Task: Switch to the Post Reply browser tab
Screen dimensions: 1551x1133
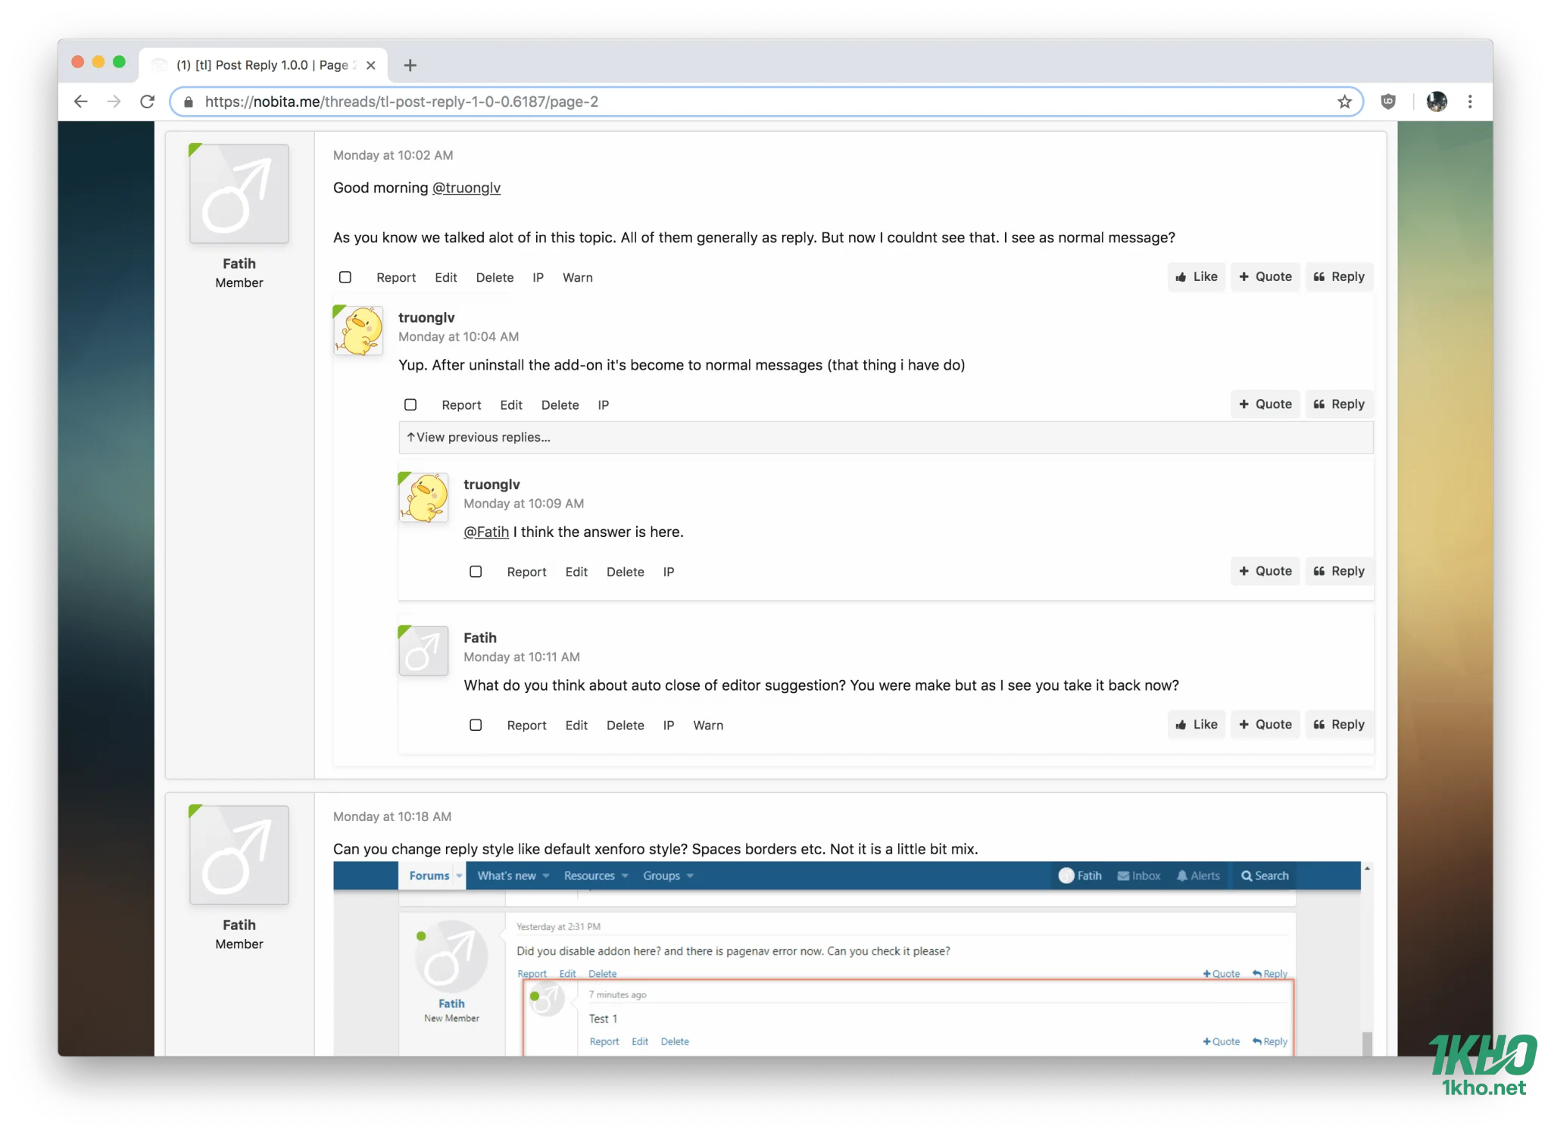Action: tap(261, 65)
